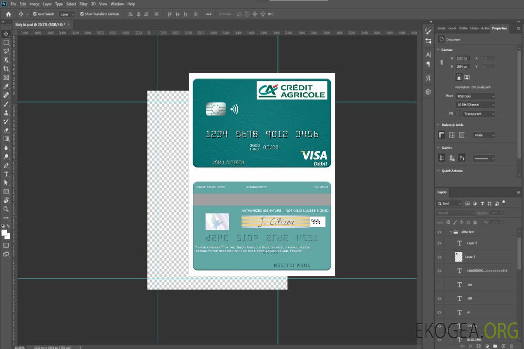This screenshot has height=349, width=524.
Task: Toggle Show Transform Controls checkbox
Action: point(82,14)
